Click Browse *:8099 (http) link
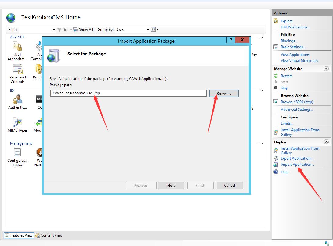This screenshot has width=333, height=246. (297, 102)
